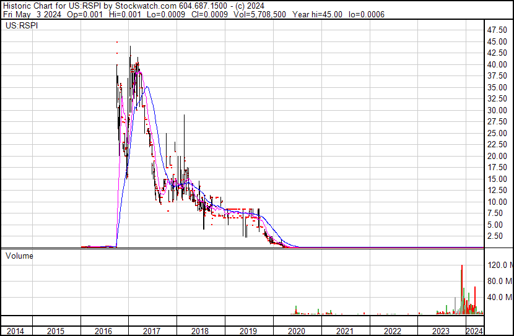
Task: Select the 2015 year label on the axis
Action: click(56, 331)
